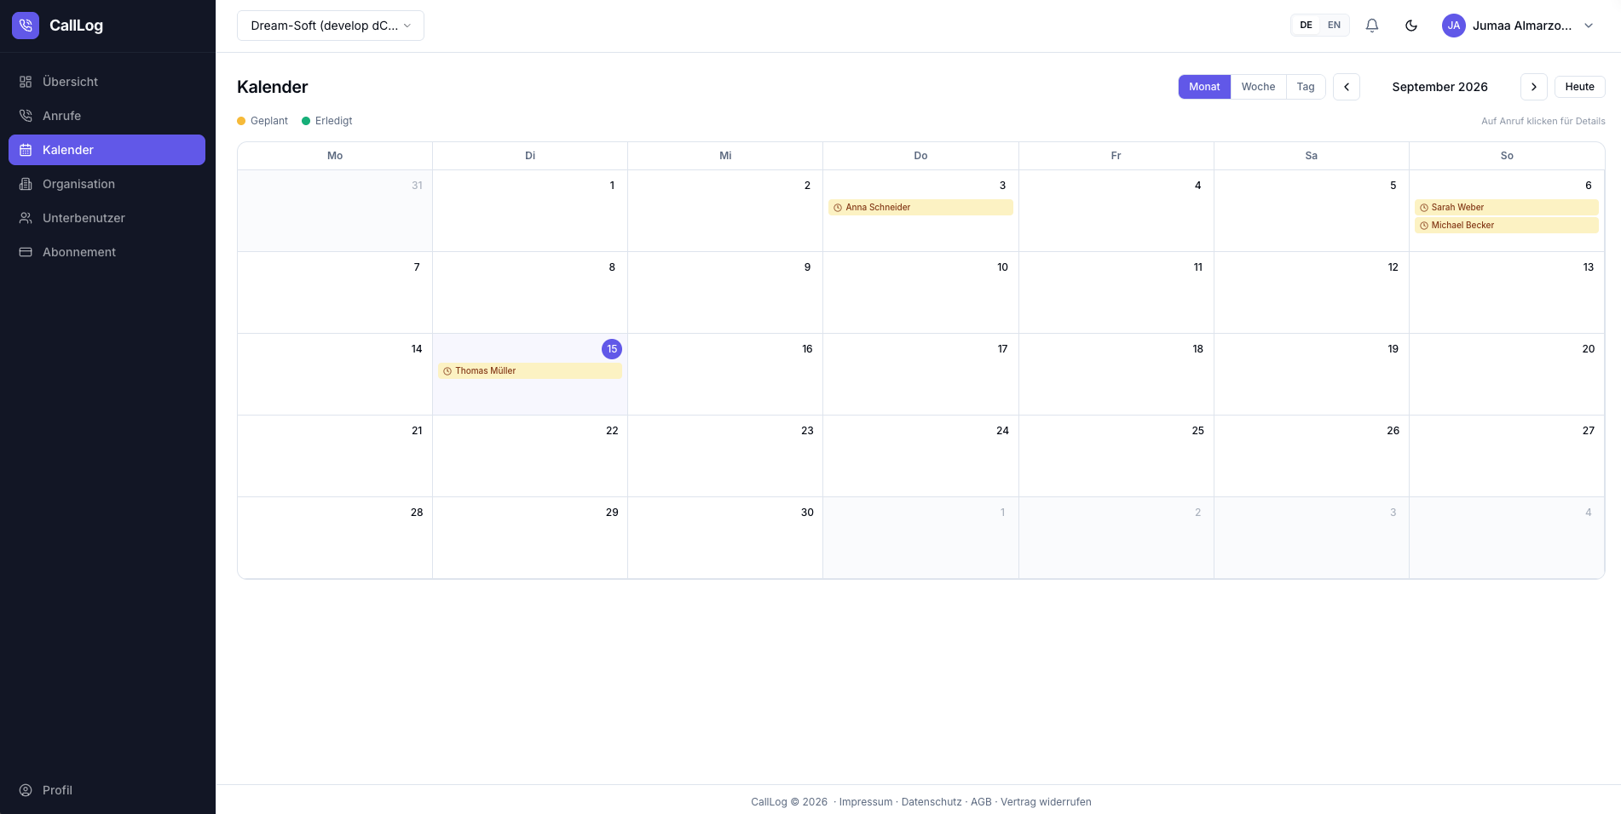Open Organisation in the sidebar menu
Viewport: 1621px width, 814px height.
pos(107,184)
